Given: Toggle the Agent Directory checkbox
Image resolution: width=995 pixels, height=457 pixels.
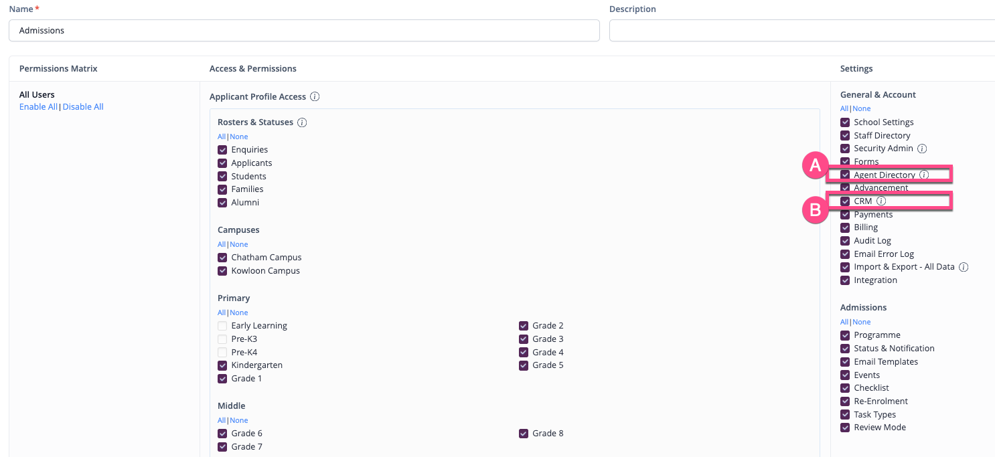Looking at the screenshot, I should click(845, 175).
